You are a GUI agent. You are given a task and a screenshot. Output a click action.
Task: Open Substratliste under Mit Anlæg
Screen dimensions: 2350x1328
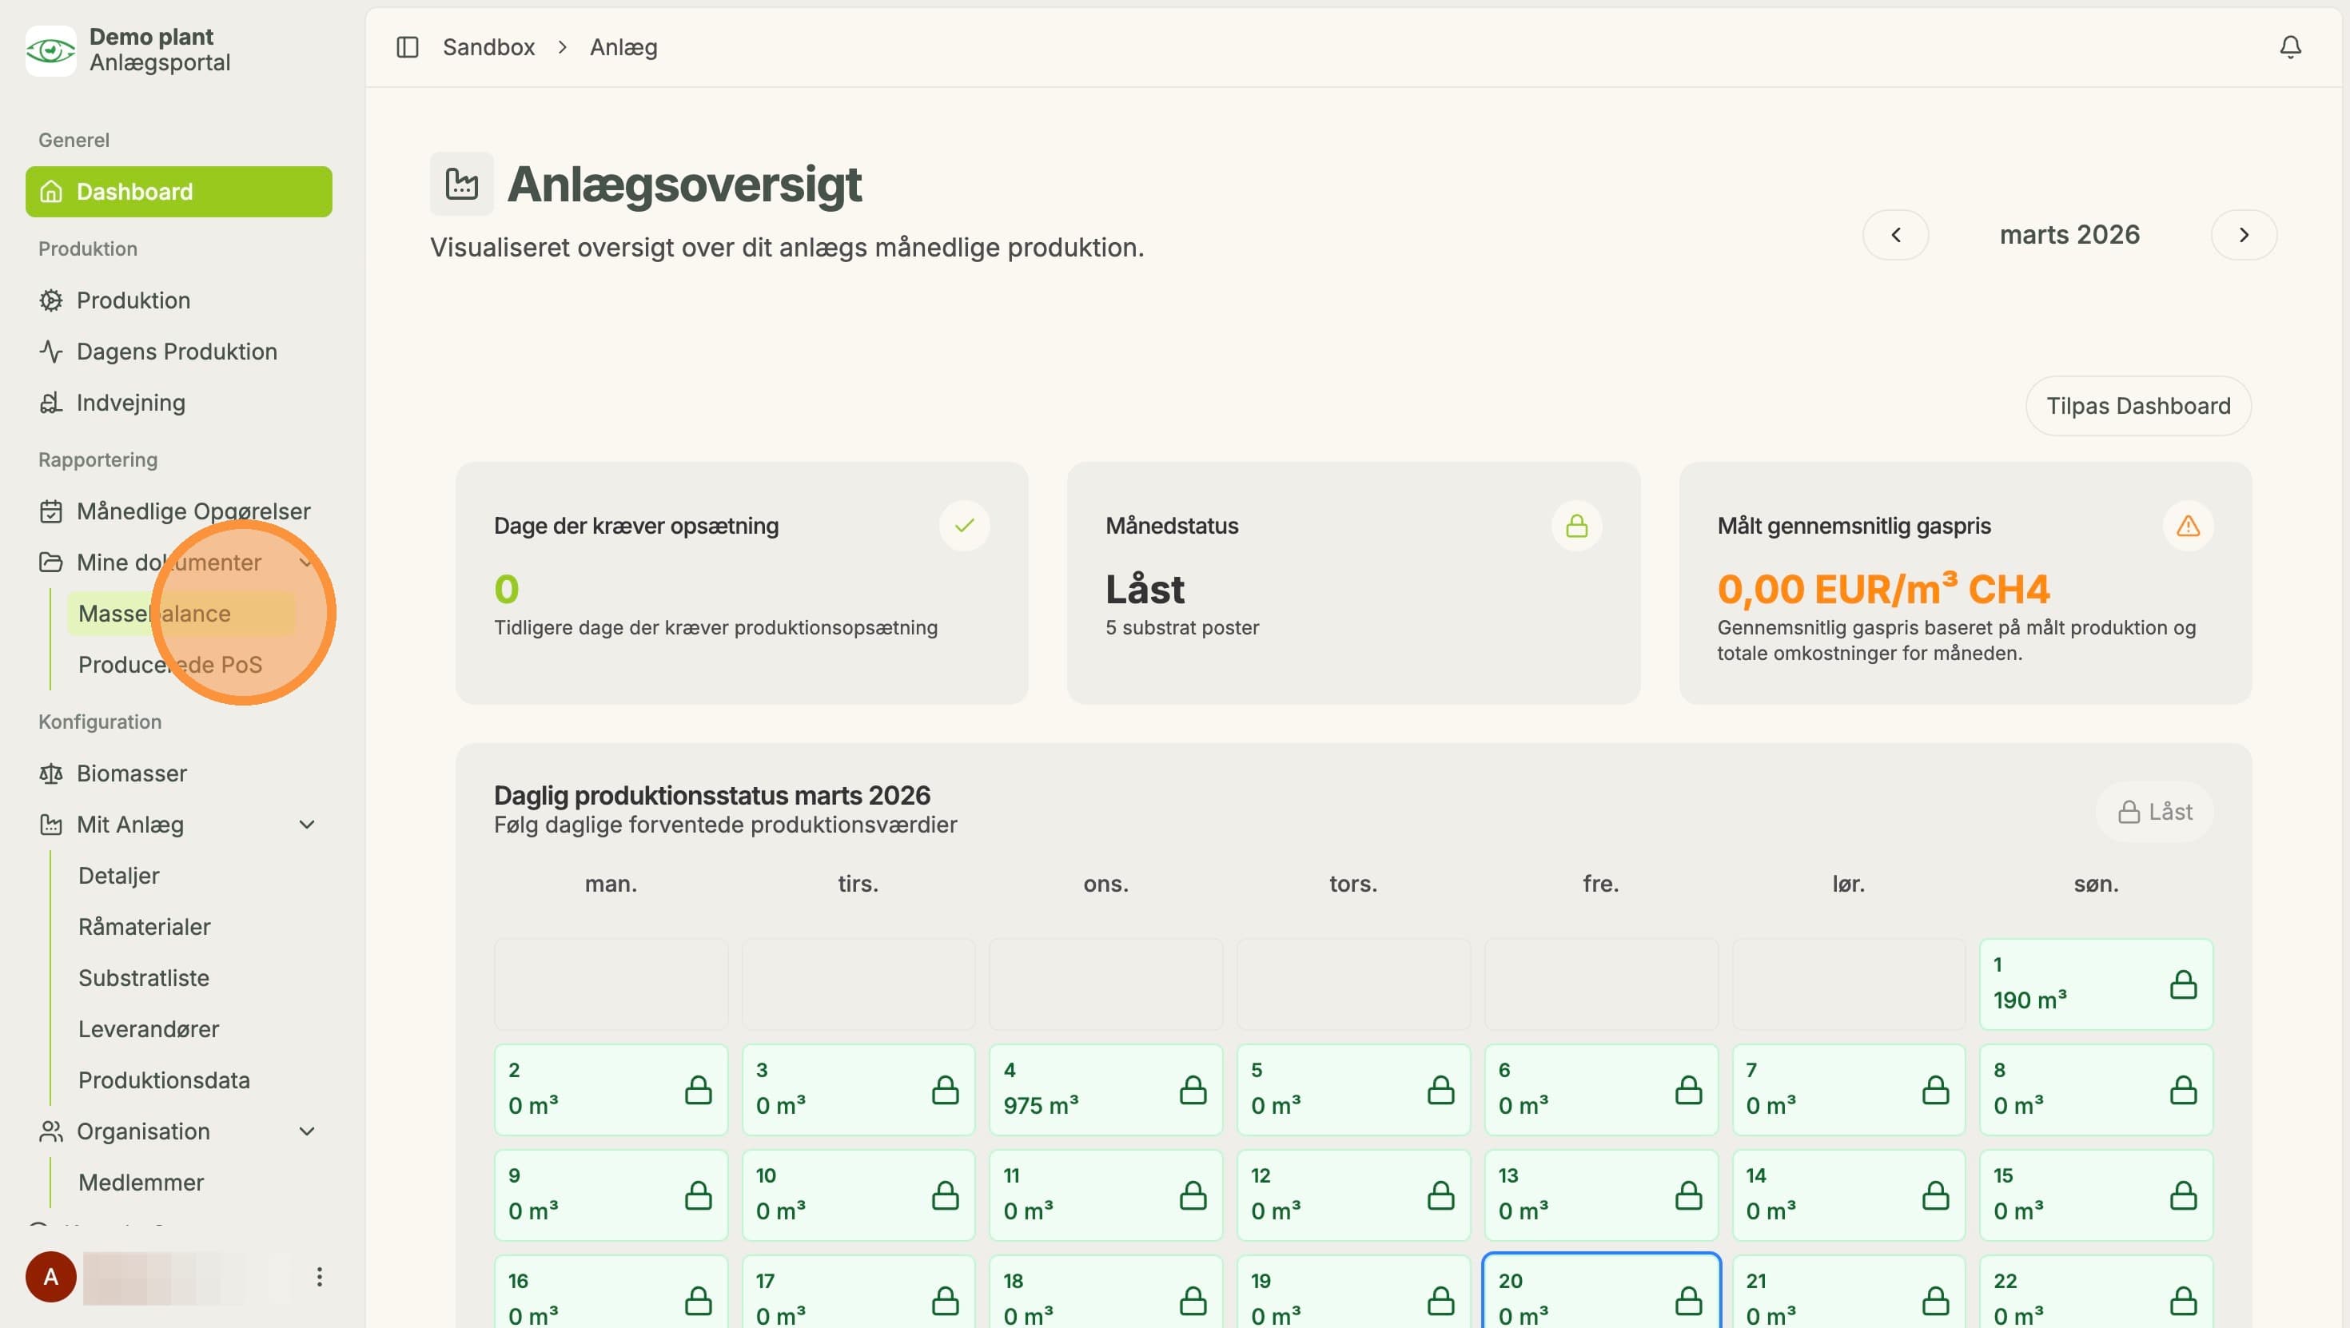coord(181,978)
